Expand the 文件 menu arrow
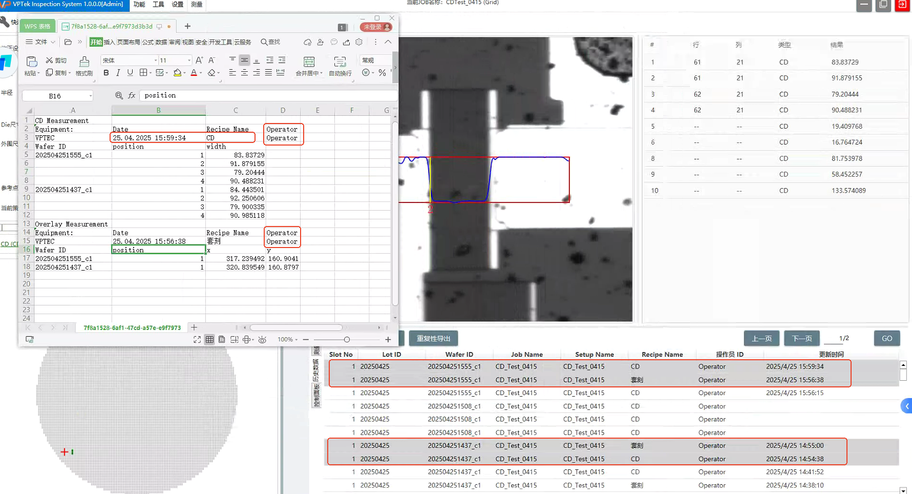The height and width of the screenshot is (494, 912). (53, 42)
